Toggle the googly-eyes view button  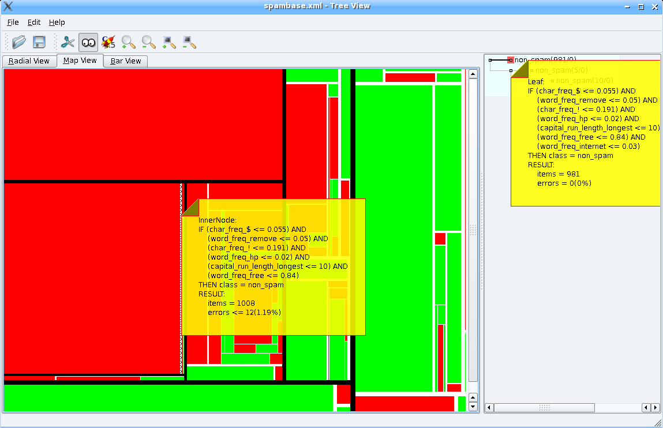pyautogui.click(x=88, y=42)
